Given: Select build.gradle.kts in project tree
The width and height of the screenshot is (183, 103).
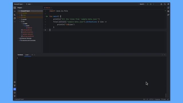Looking at the screenshot, I should tap(27, 30).
